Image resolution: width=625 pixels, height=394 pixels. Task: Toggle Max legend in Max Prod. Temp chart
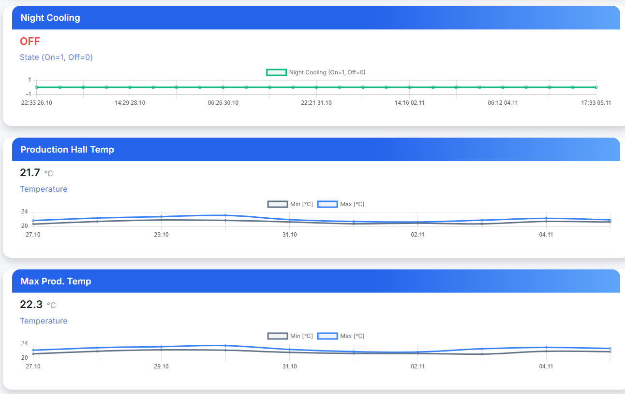tap(327, 336)
